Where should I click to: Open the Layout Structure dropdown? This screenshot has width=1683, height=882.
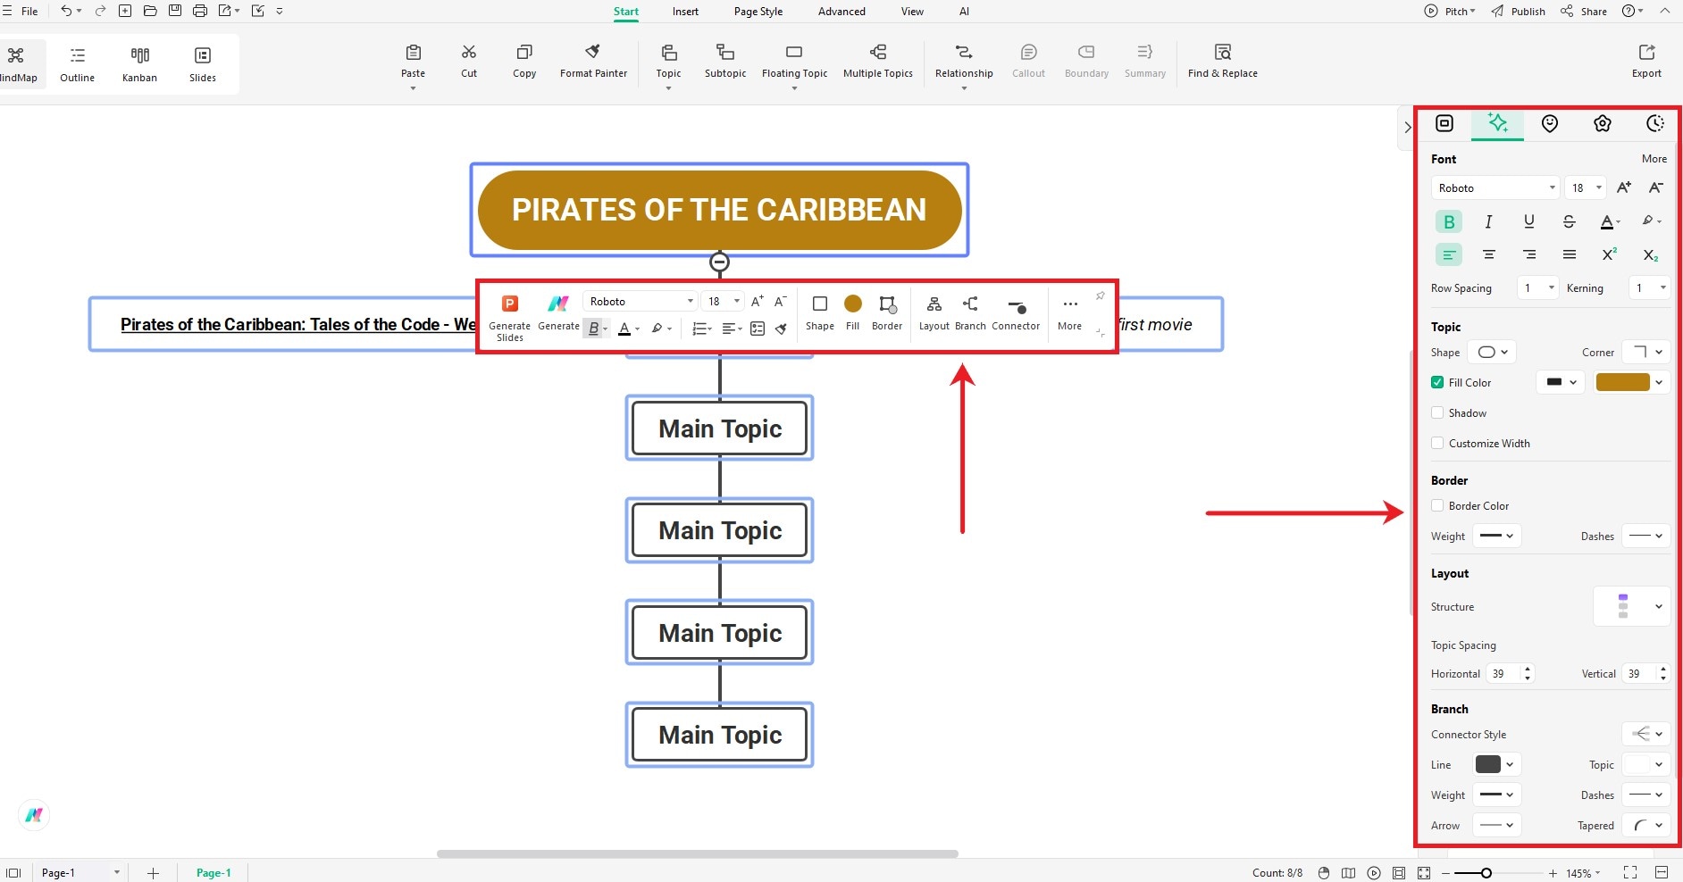[1632, 606]
